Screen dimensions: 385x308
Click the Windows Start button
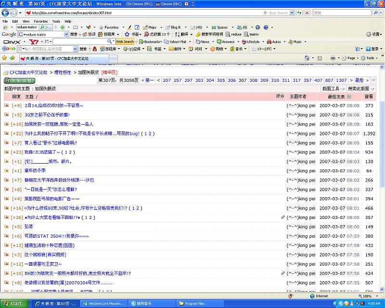pos(13,304)
